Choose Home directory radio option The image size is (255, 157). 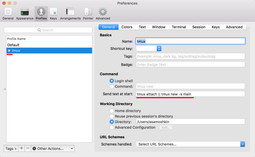point(112,111)
